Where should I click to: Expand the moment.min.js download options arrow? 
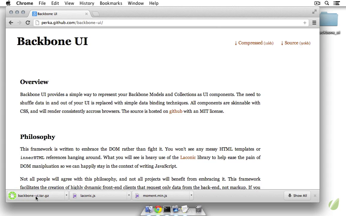191,195
